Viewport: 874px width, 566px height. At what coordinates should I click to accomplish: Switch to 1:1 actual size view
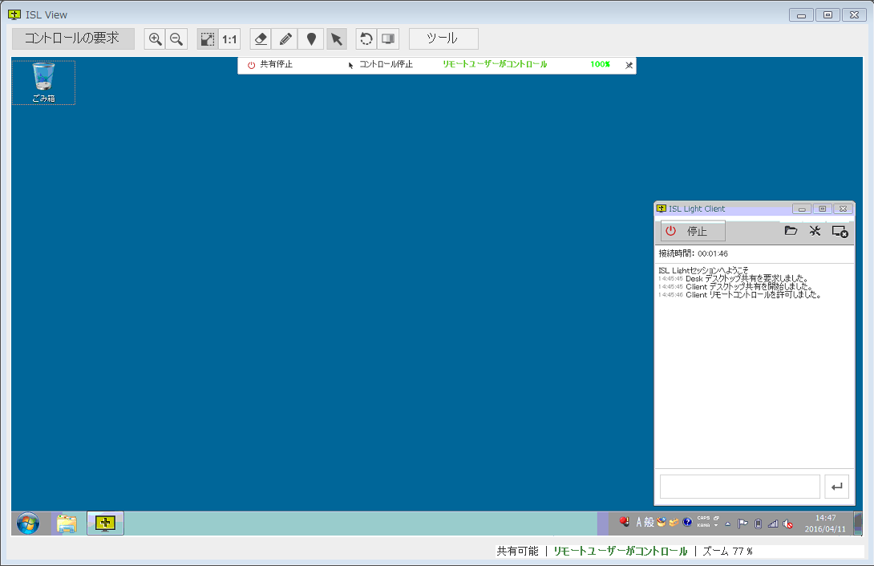coord(229,38)
